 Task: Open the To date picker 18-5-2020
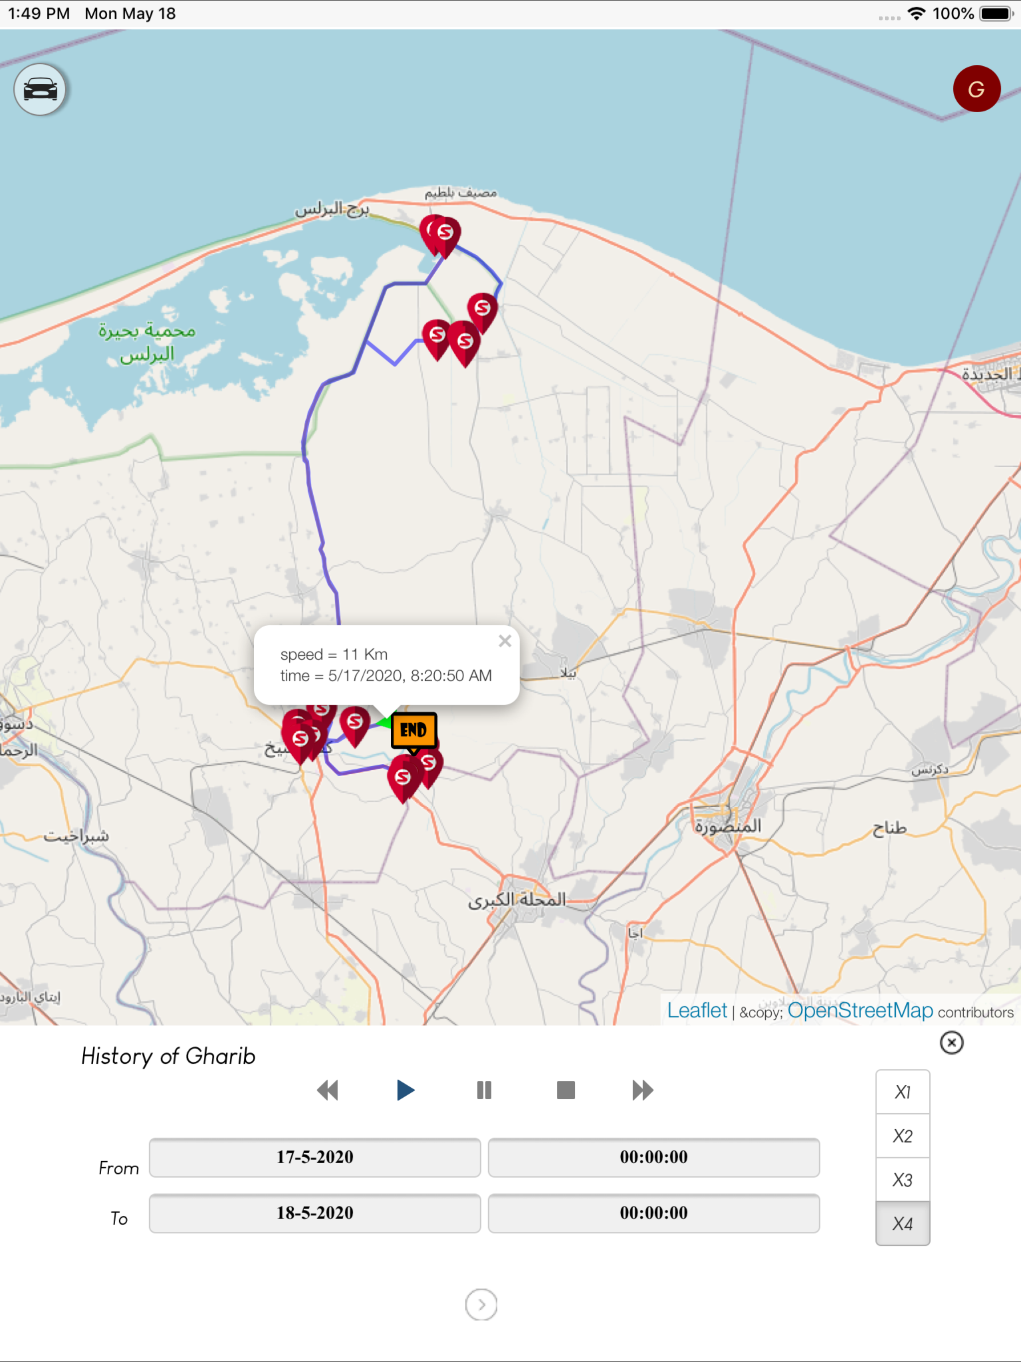(315, 1213)
